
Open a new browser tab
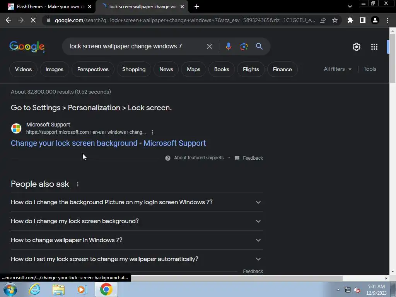tap(197, 7)
